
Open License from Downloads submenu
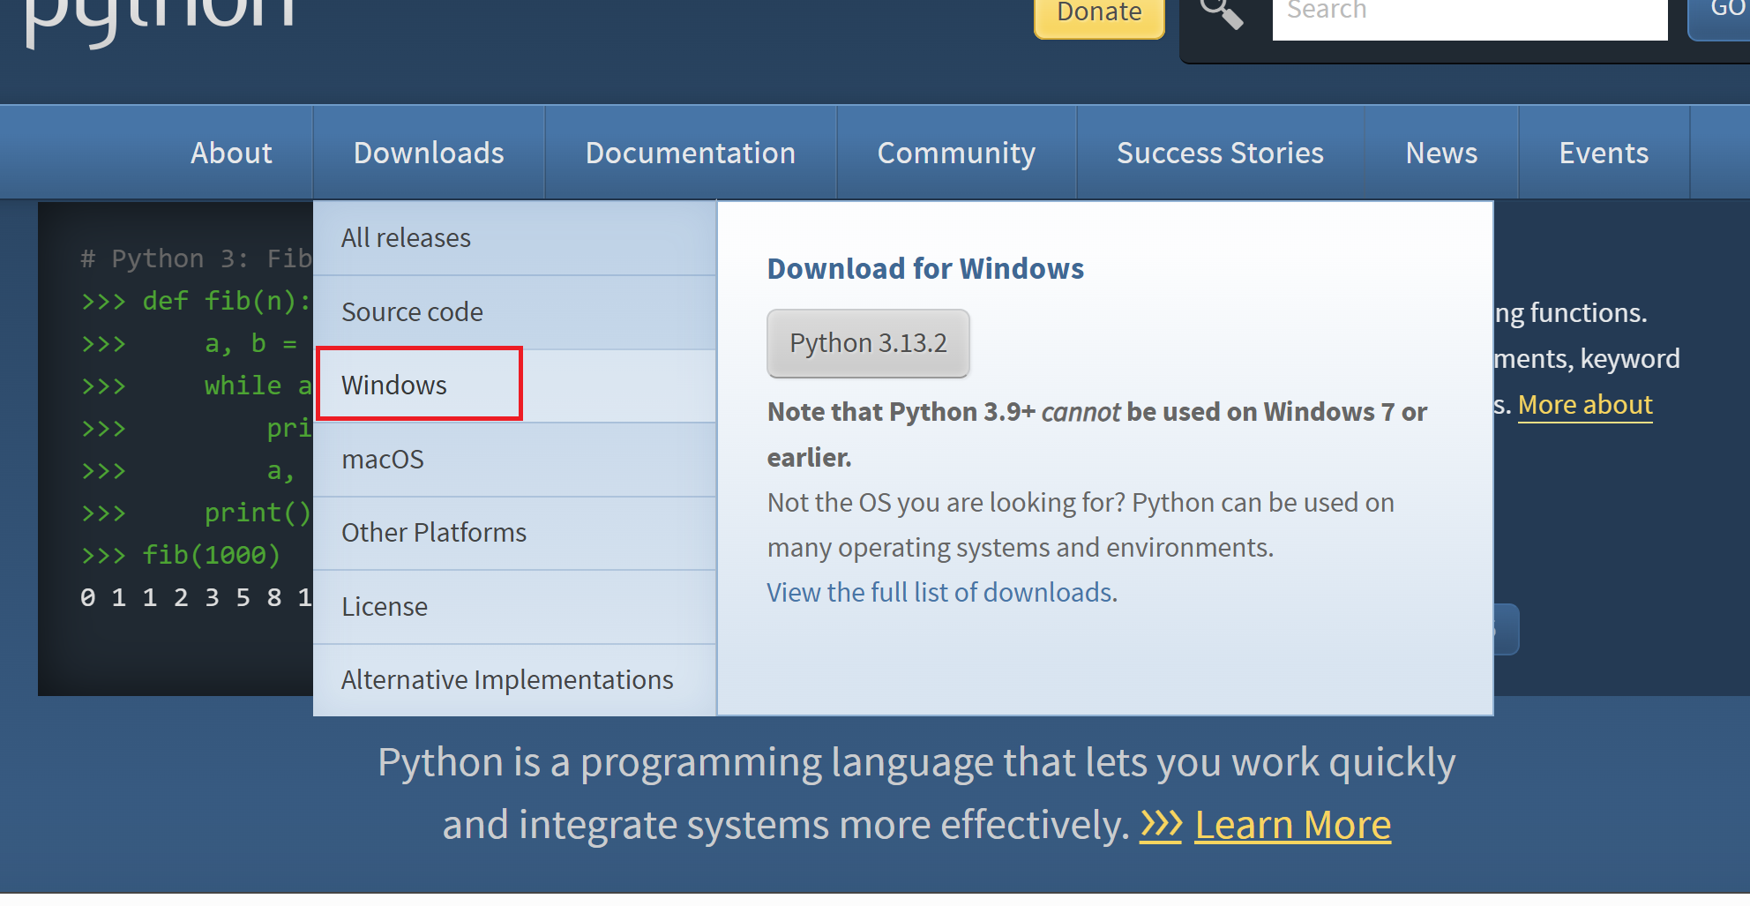click(x=514, y=607)
